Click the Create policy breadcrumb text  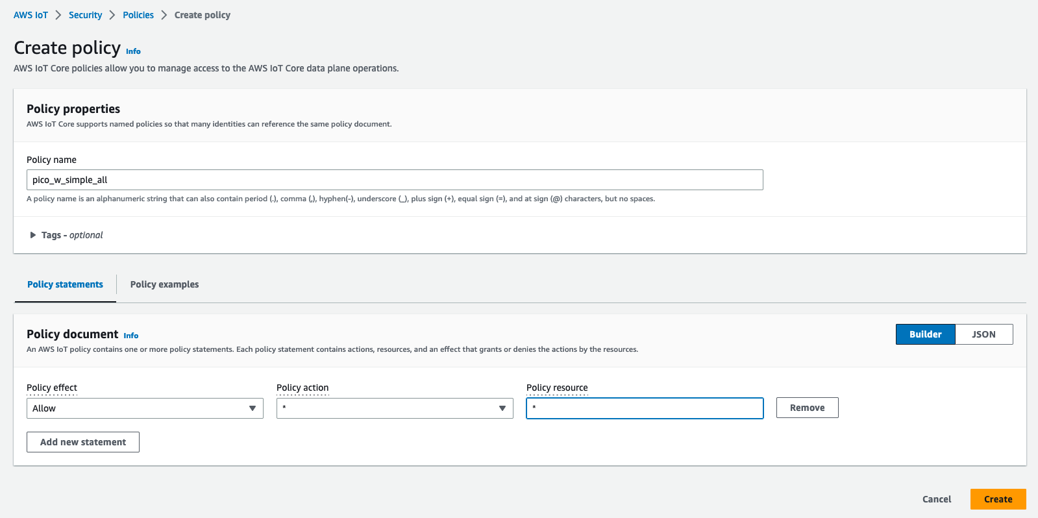[203, 15]
